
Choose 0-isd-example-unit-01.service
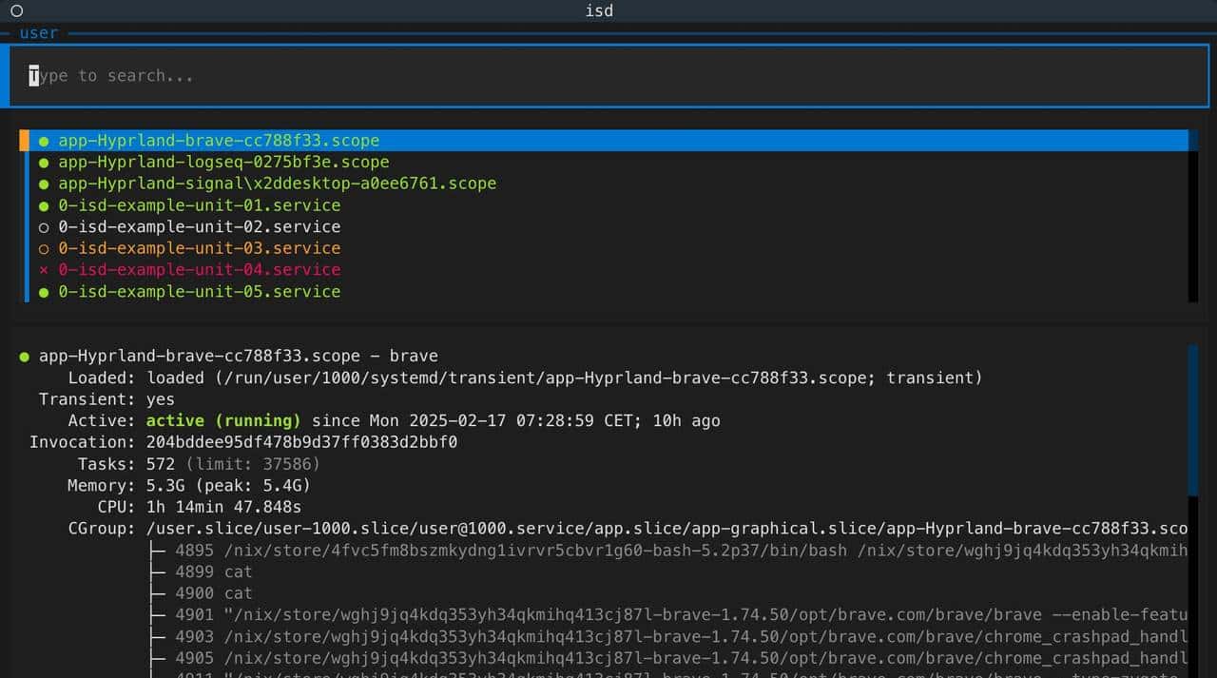(x=199, y=205)
